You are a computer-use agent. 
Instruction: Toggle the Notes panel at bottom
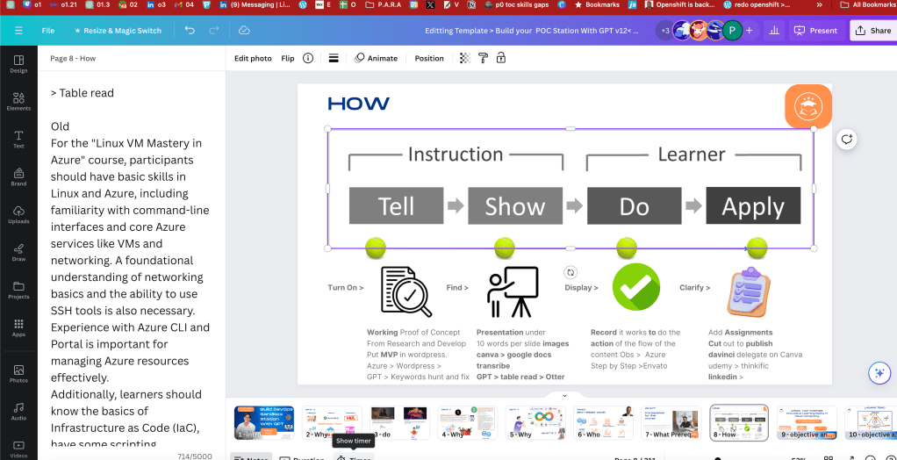[x=251, y=457]
